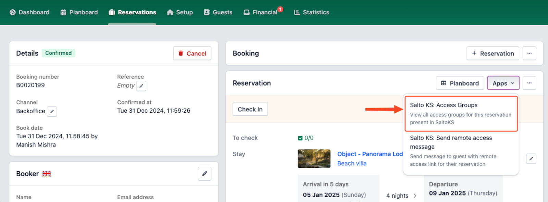Open Booking panel three-dot menu
Image resolution: width=548 pixels, height=202 pixels.
(529, 53)
